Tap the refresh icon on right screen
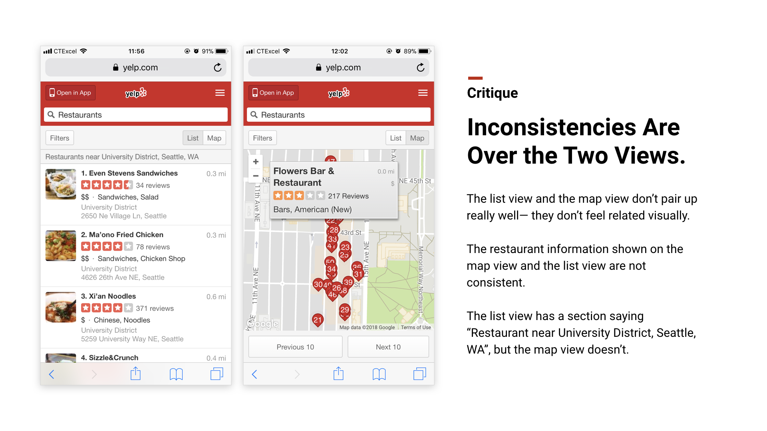Viewport: 767px width, 431px height. click(x=419, y=67)
